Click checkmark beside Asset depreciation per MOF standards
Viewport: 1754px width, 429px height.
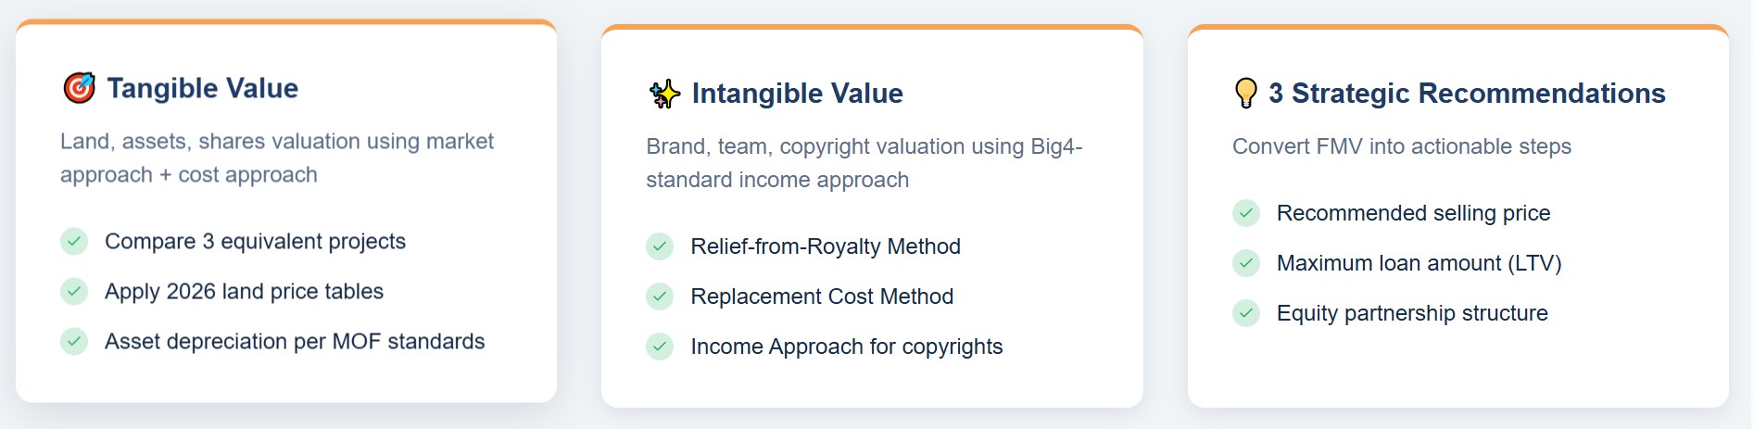[x=74, y=342]
